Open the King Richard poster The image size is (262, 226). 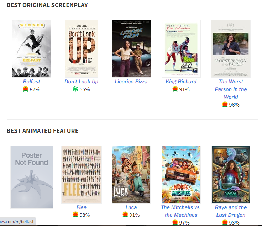[x=181, y=49]
